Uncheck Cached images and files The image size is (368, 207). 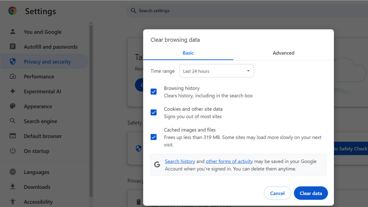point(153,137)
